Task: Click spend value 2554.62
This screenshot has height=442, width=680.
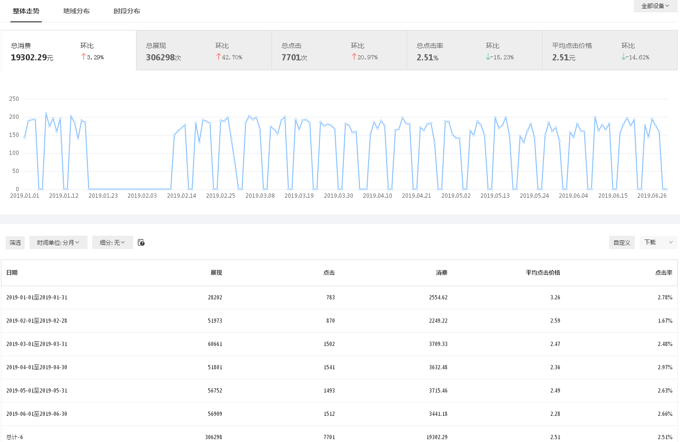Action: (438, 298)
